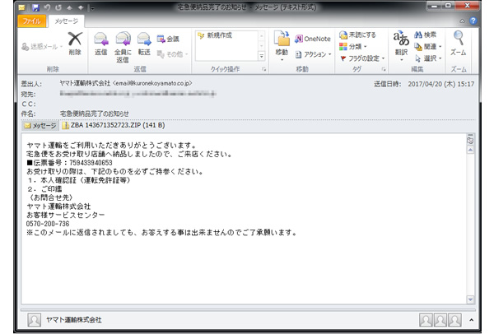Open the 移動 move folder button
The image size is (494, 334).
pos(282,47)
